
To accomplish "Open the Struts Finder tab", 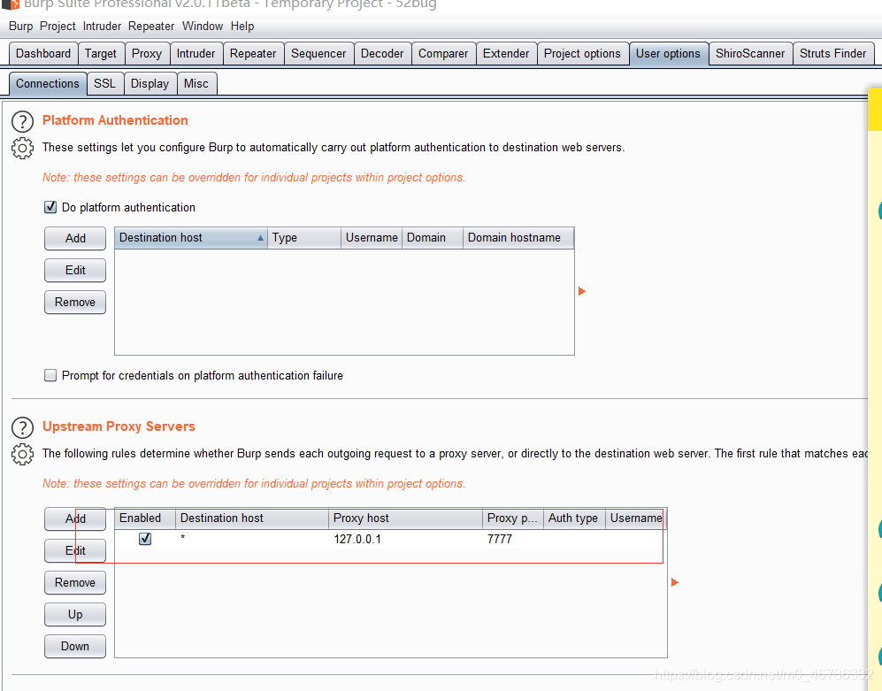I will coord(833,53).
